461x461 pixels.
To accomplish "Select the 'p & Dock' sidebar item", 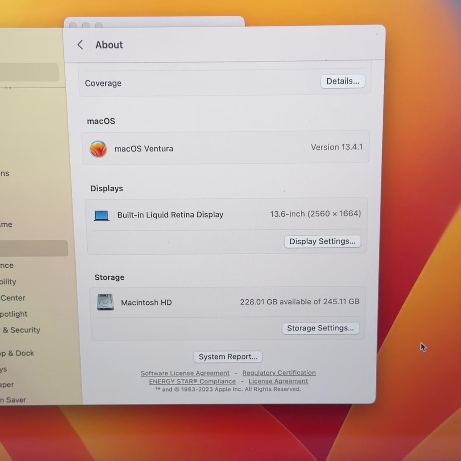I will click(x=17, y=353).
